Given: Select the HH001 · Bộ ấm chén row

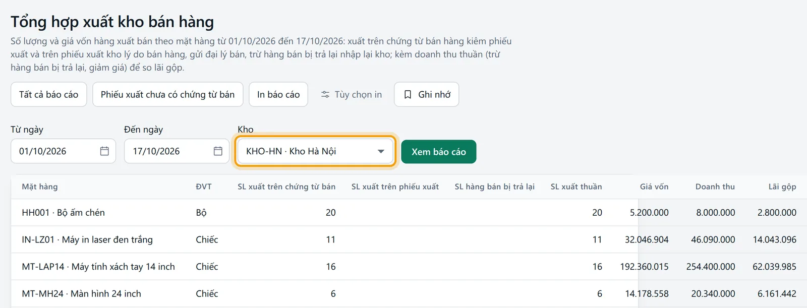Looking at the screenshot, I should pos(409,213).
